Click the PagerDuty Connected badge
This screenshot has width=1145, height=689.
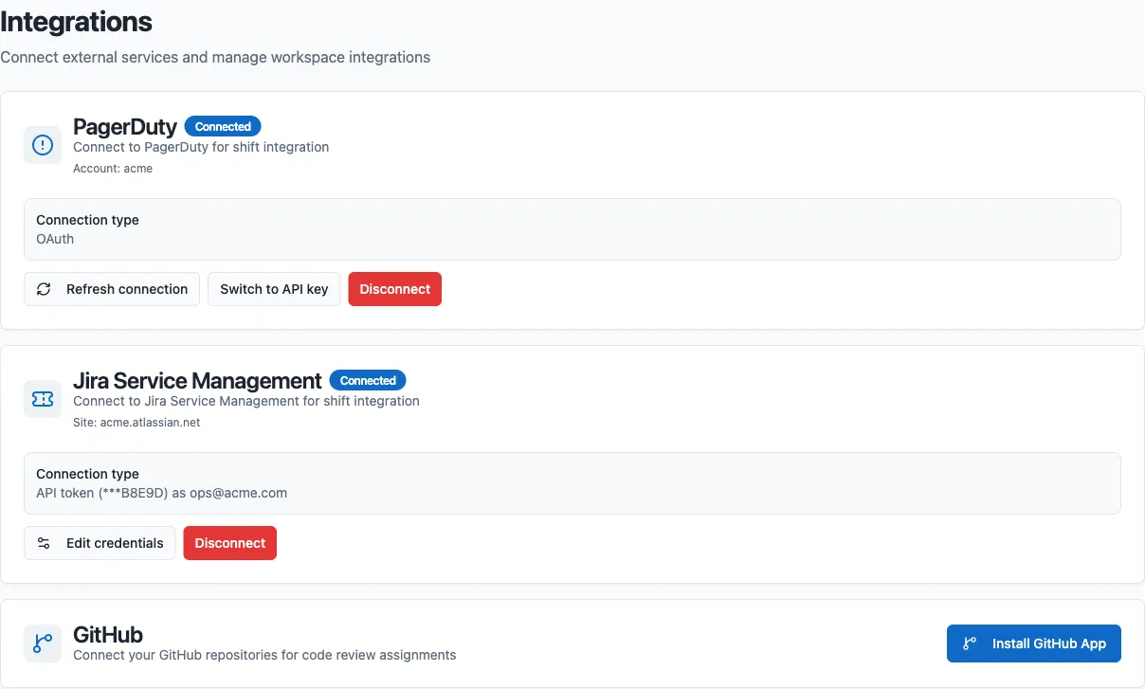click(x=223, y=126)
